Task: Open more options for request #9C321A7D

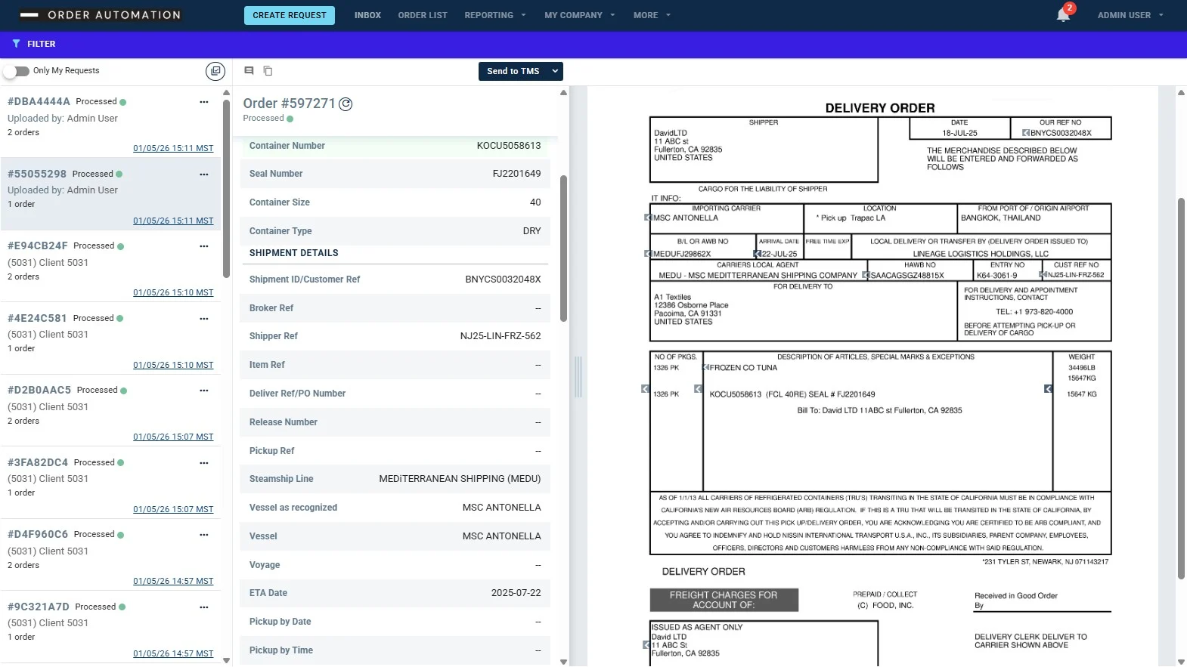Action: 203,607
